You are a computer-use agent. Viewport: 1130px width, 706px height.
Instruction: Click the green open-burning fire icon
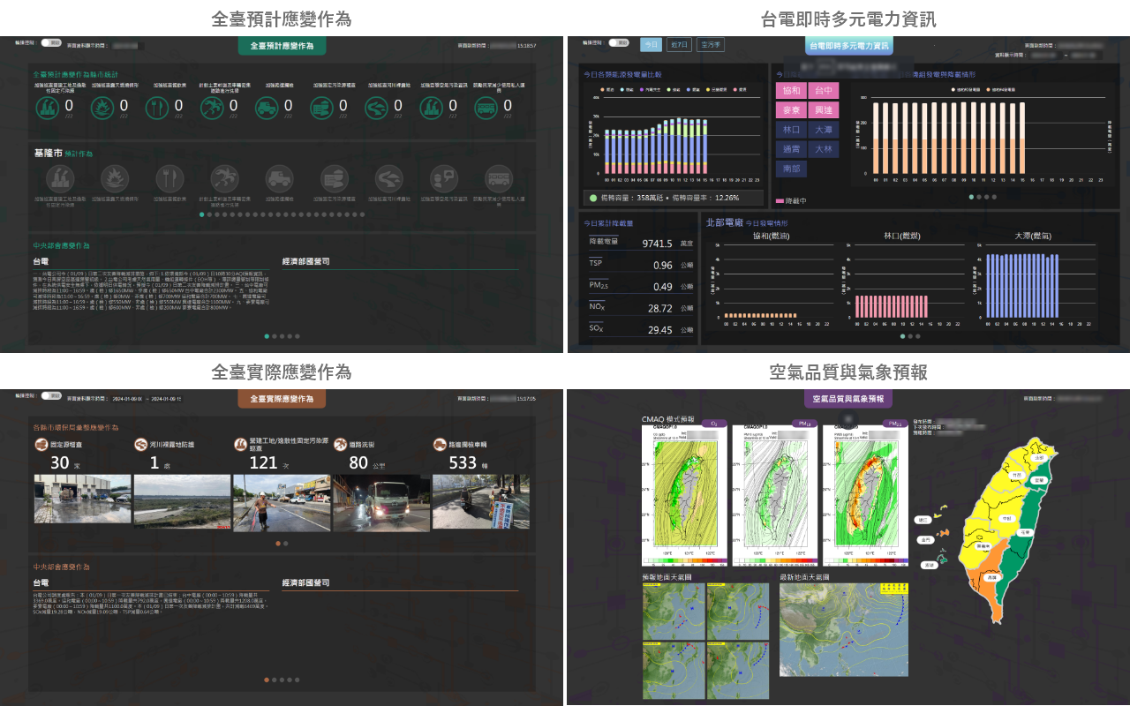(102, 108)
